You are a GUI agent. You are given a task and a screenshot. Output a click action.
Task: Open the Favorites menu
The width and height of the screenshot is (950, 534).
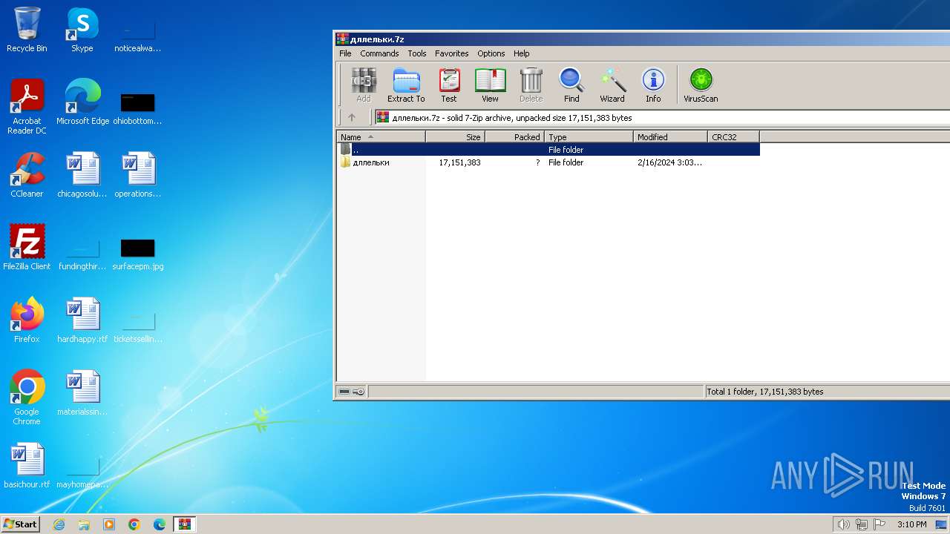point(451,53)
